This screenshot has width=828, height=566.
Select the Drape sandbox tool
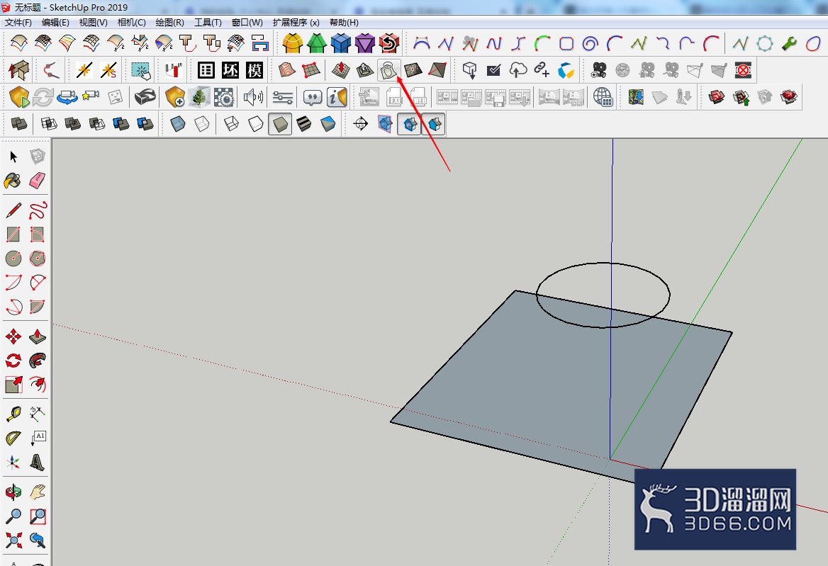click(x=388, y=69)
